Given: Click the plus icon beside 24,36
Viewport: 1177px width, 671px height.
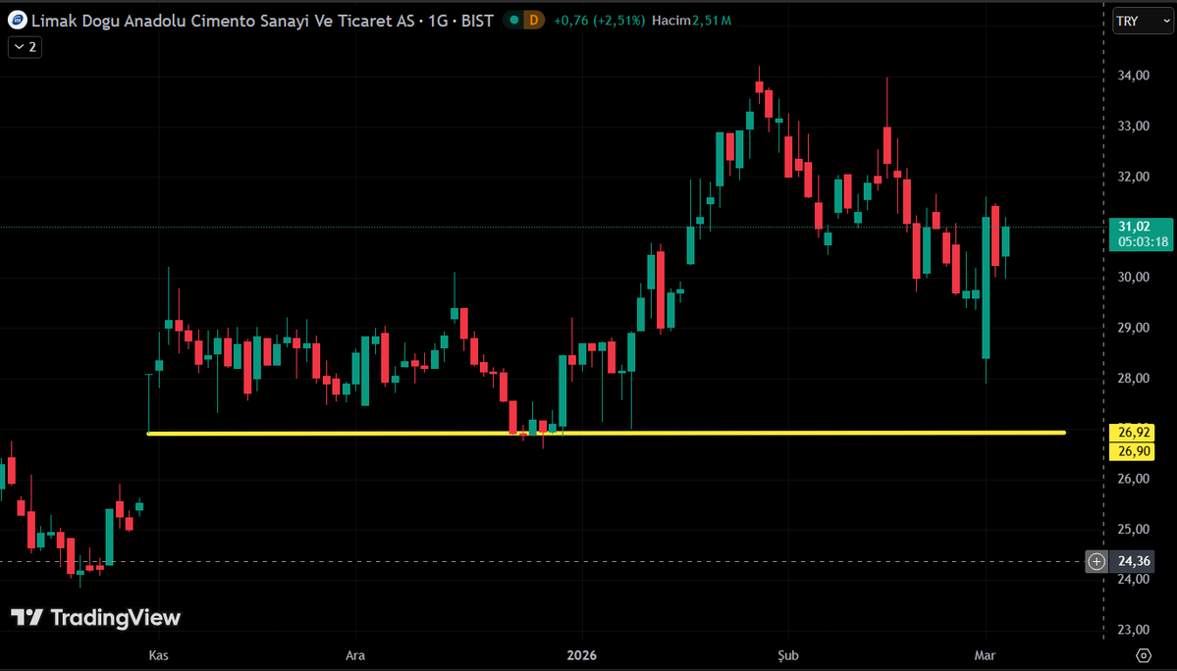Looking at the screenshot, I should (1097, 561).
